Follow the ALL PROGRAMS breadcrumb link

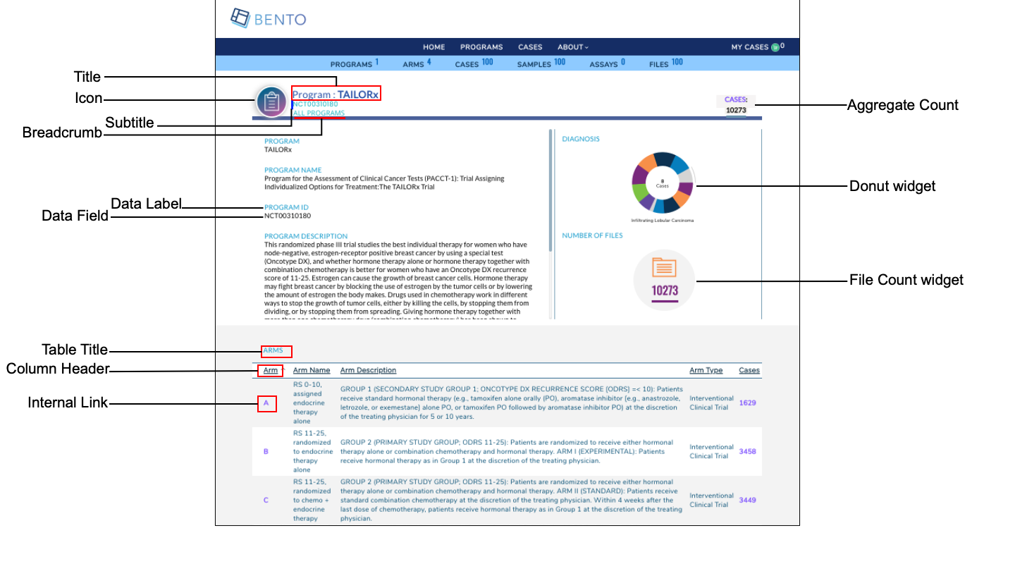click(319, 113)
